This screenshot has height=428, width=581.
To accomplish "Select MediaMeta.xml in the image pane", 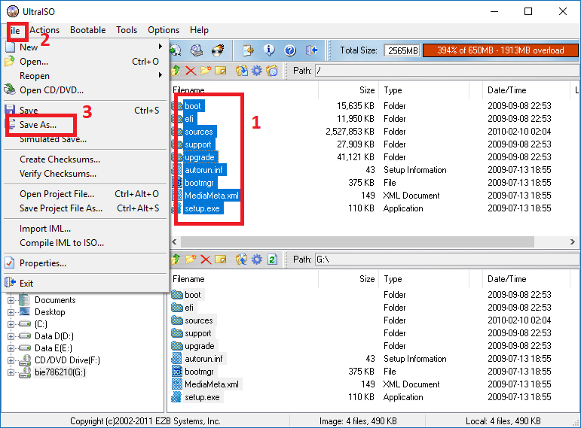I will click(x=211, y=196).
